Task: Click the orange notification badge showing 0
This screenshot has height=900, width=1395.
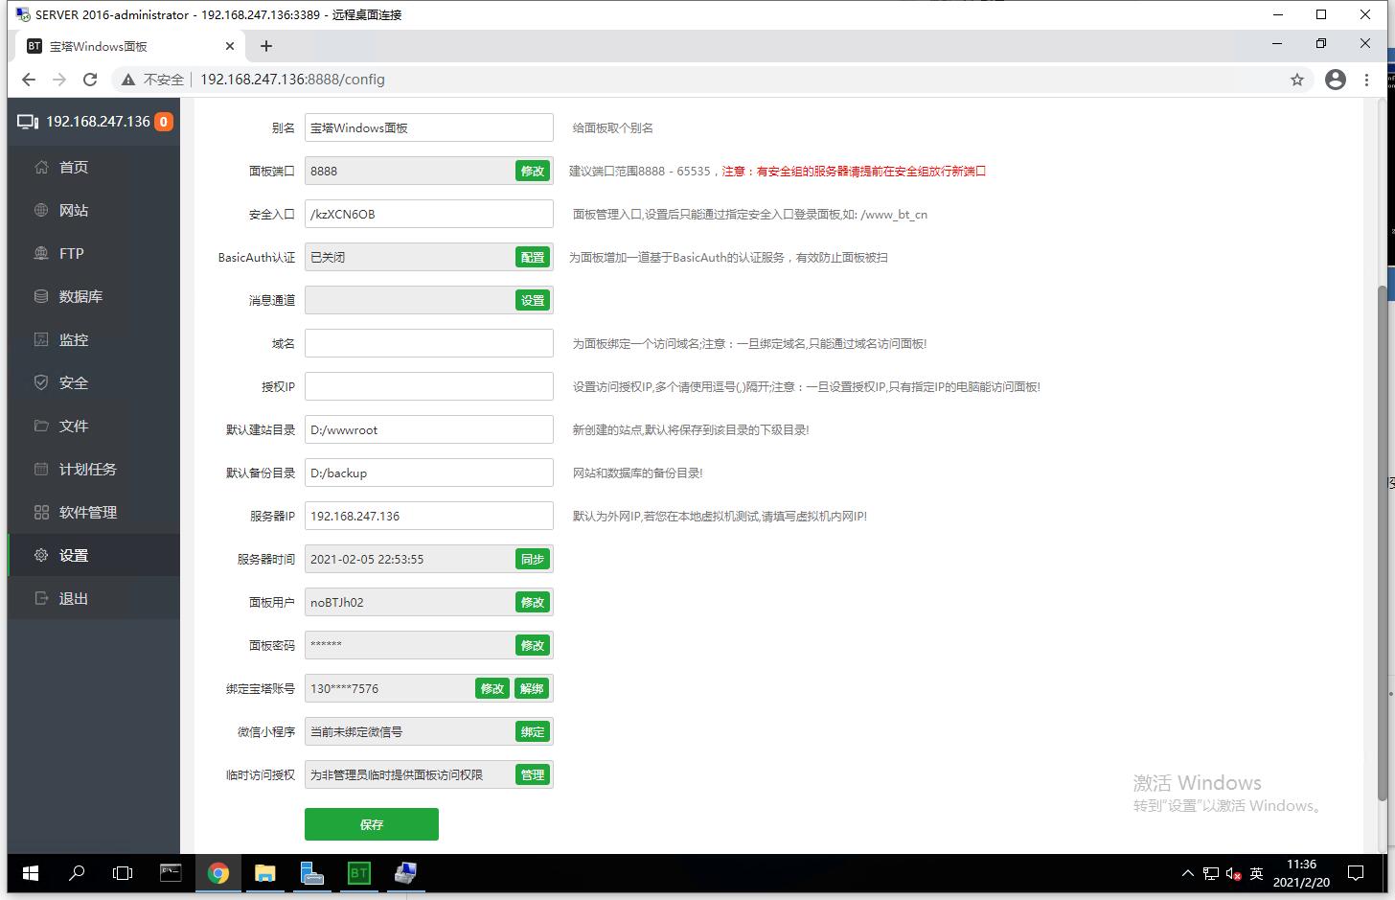Action: 164,122
